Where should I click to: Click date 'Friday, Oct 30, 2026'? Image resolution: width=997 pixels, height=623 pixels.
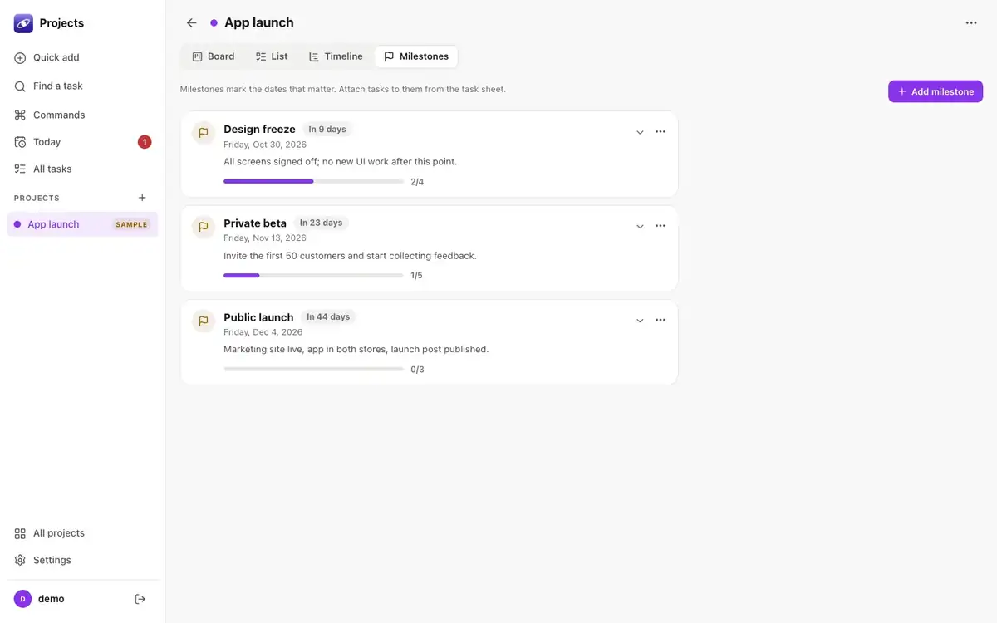pos(265,145)
